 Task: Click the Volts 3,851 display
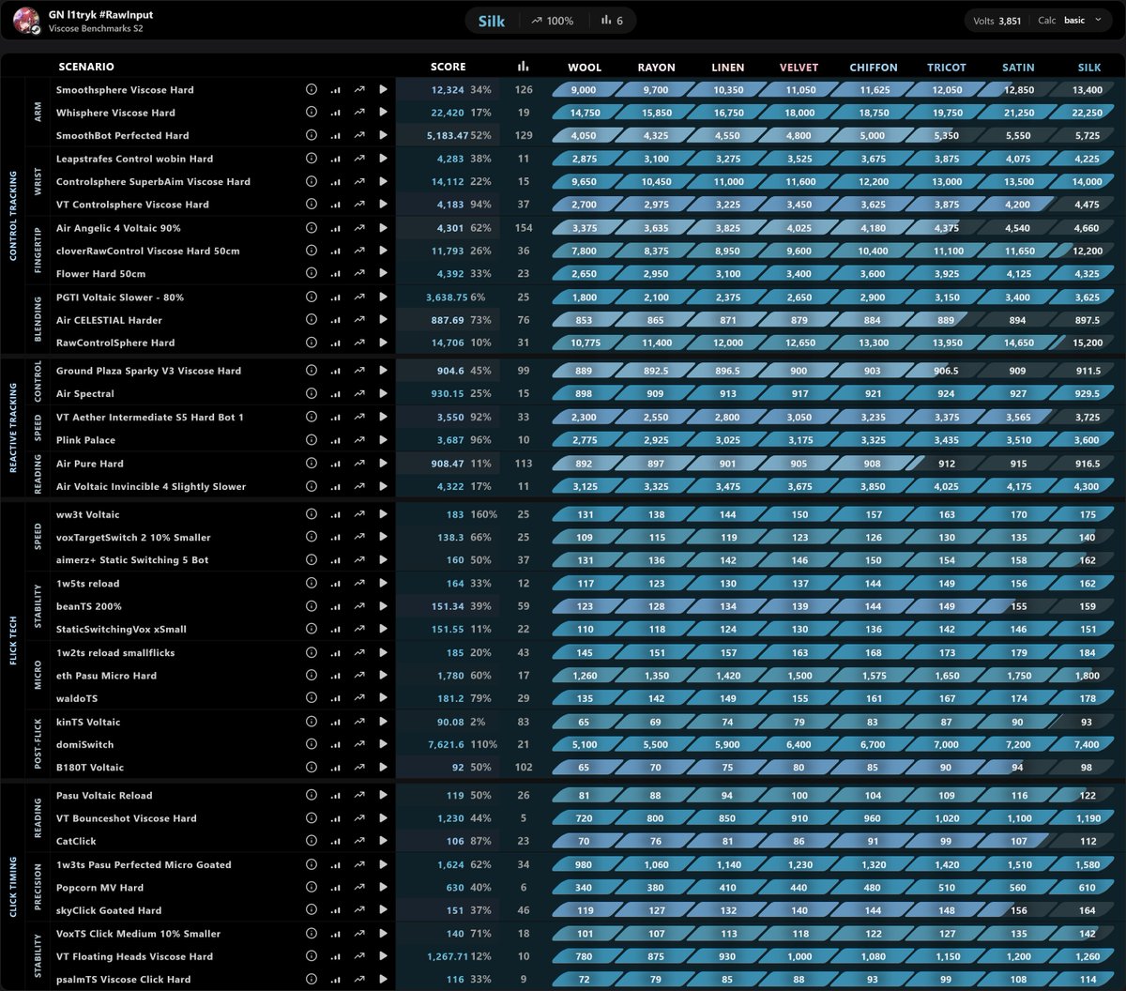(997, 21)
